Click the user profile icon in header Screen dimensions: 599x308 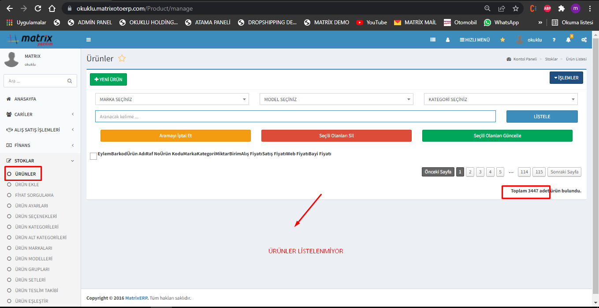(448, 40)
